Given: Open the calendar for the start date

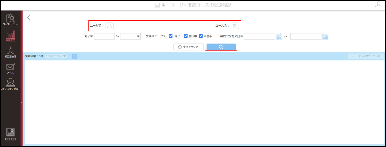Looking at the screenshot, I should [x=279, y=36].
